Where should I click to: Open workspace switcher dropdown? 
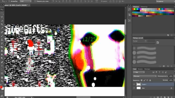point(165,1)
